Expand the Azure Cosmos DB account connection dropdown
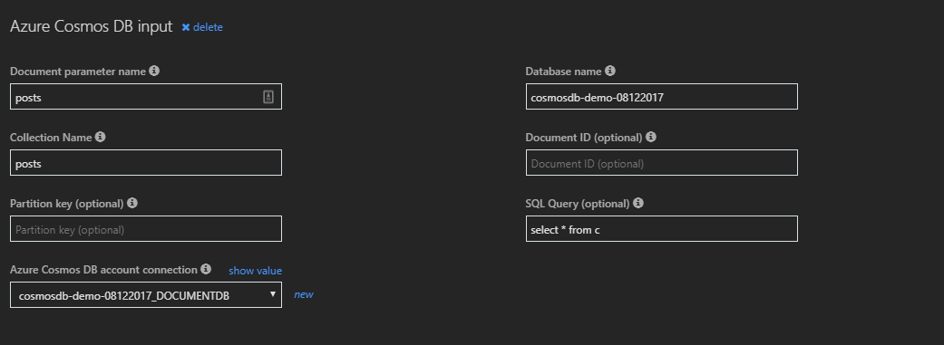Viewport: 944px width, 345px height. pos(146,295)
